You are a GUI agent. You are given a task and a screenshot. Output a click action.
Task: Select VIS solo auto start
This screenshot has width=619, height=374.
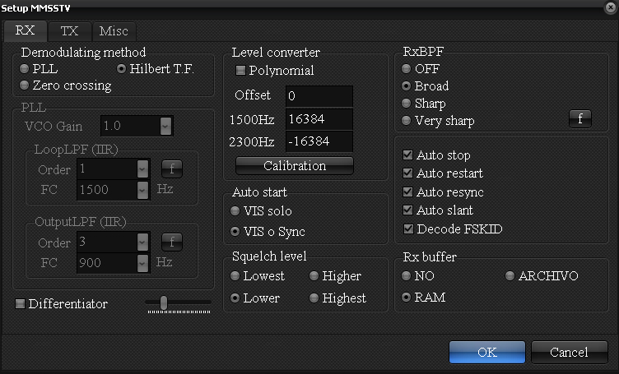(x=235, y=211)
